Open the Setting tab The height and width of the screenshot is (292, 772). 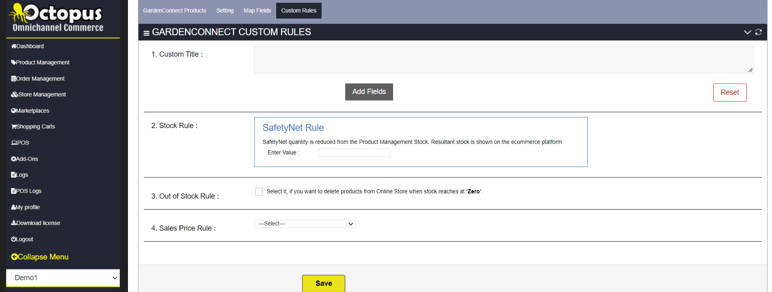(225, 11)
